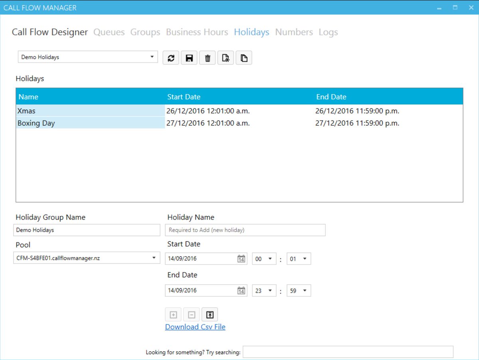The image size is (479, 360).
Task: Click the Xmas start date 26/12/2016 12:01:00 a.m.
Action: click(208, 111)
